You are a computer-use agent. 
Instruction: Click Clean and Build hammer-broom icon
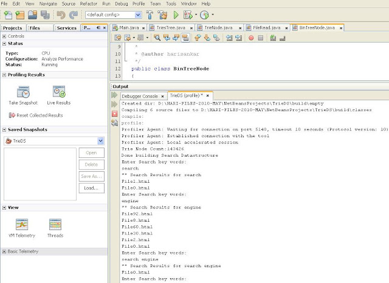[163, 15]
